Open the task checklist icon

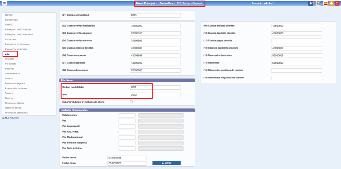point(318,3)
